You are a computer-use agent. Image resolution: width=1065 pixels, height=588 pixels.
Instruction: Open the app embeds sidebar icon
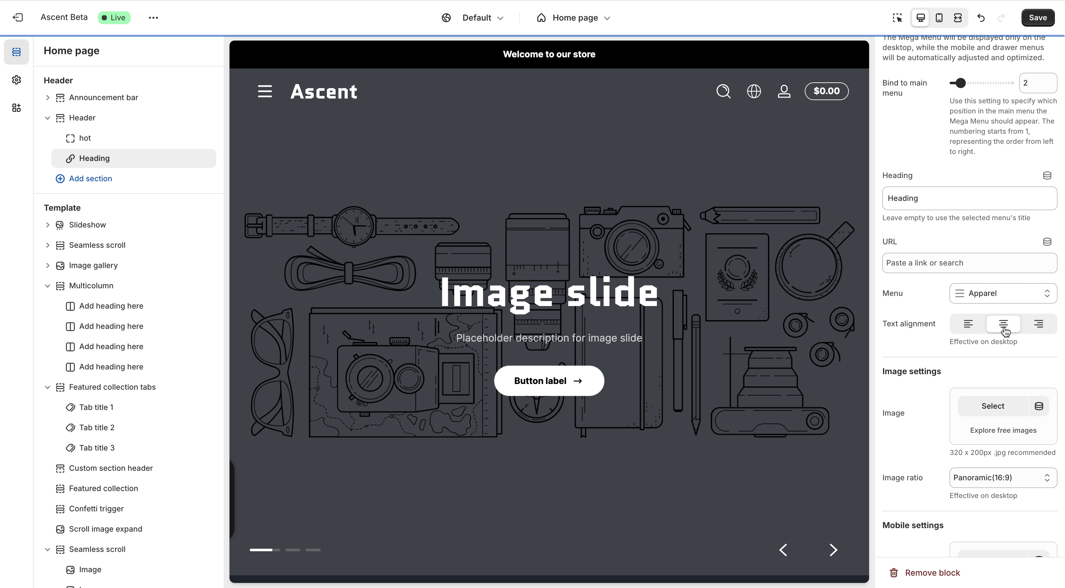pos(16,108)
